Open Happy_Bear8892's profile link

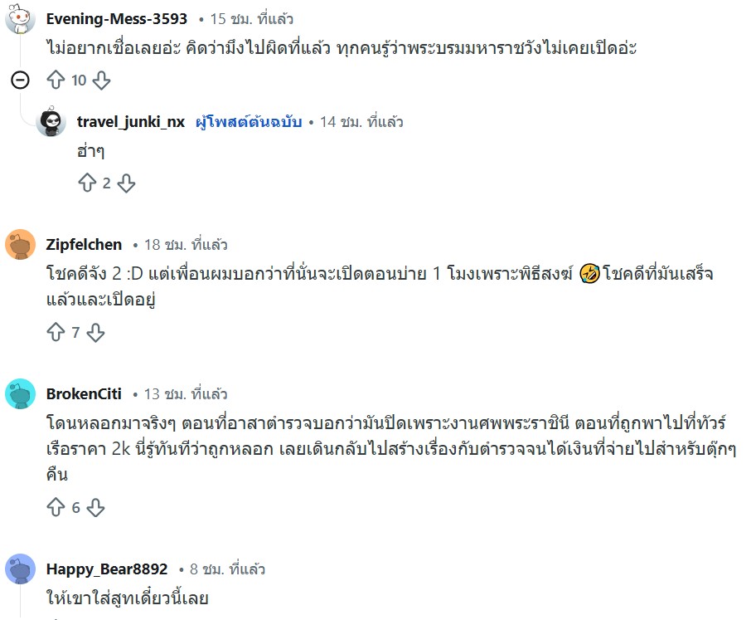pos(107,569)
